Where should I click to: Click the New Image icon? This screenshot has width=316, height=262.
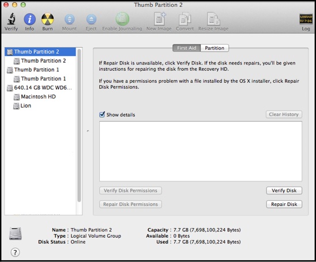(x=159, y=19)
